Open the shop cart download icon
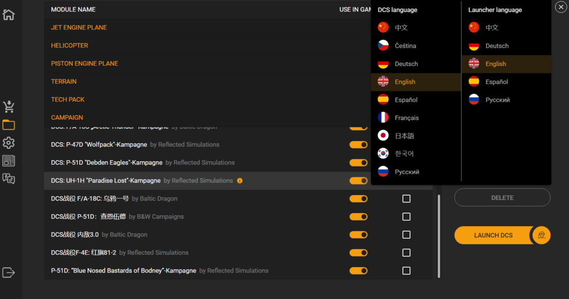Screen dimensions: 569x299 9,107
